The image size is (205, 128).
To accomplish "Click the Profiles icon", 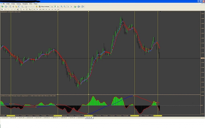I will tap(6, 7).
